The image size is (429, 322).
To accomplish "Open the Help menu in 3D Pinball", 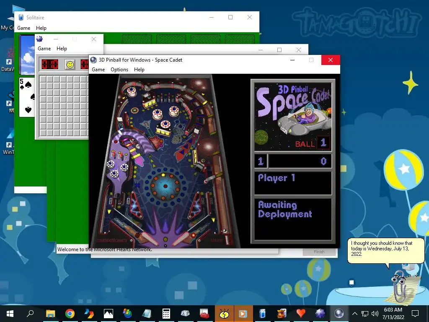I will click(x=139, y=70).
